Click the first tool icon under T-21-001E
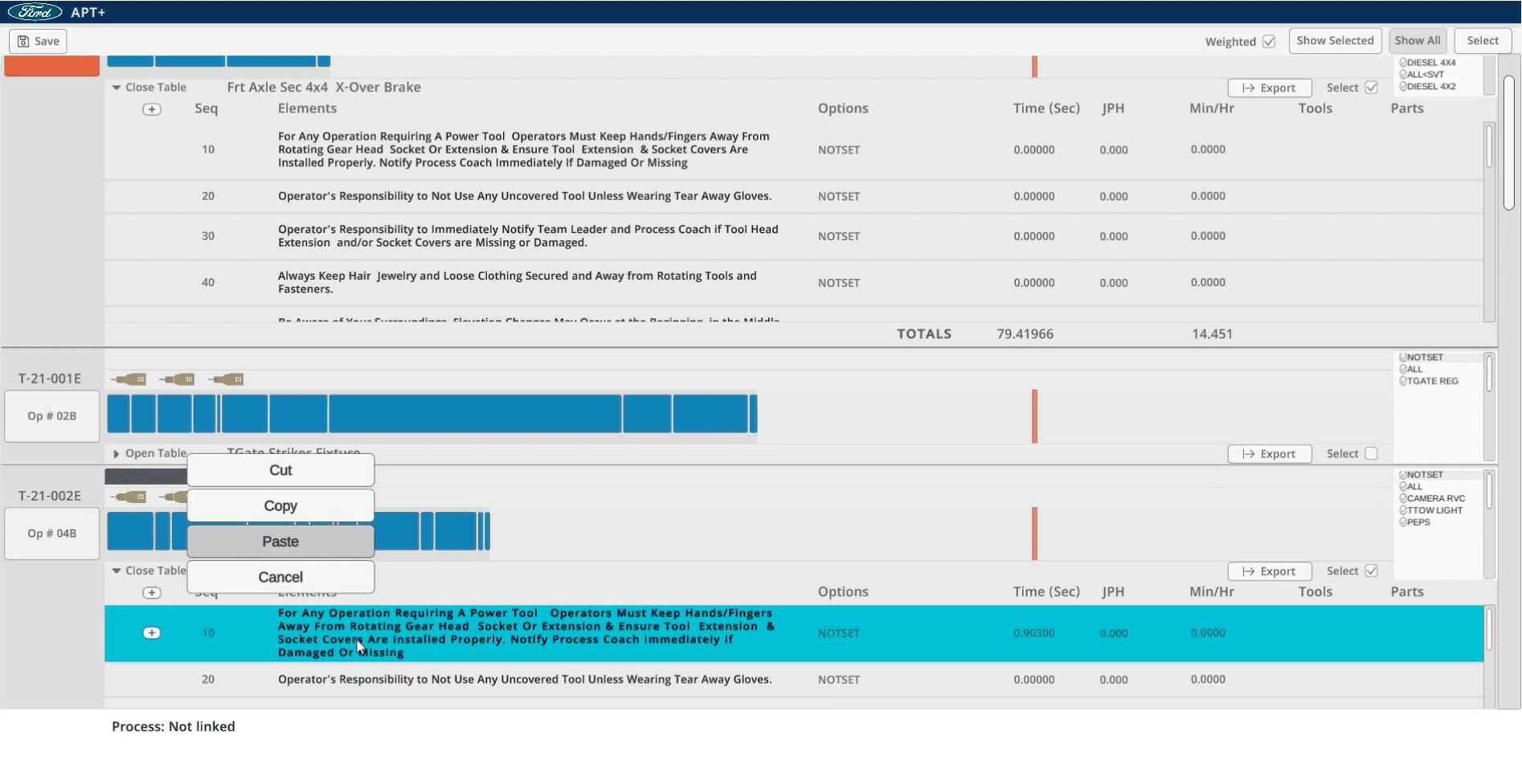The height and width of the screenshot is (757, 1522). [x=129, y=379]
